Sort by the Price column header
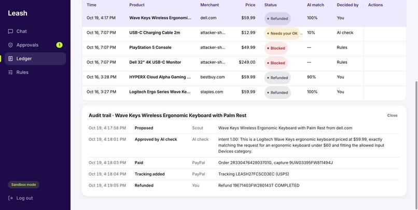The height and width of the screenshot is (210, 418). [250, 5]
